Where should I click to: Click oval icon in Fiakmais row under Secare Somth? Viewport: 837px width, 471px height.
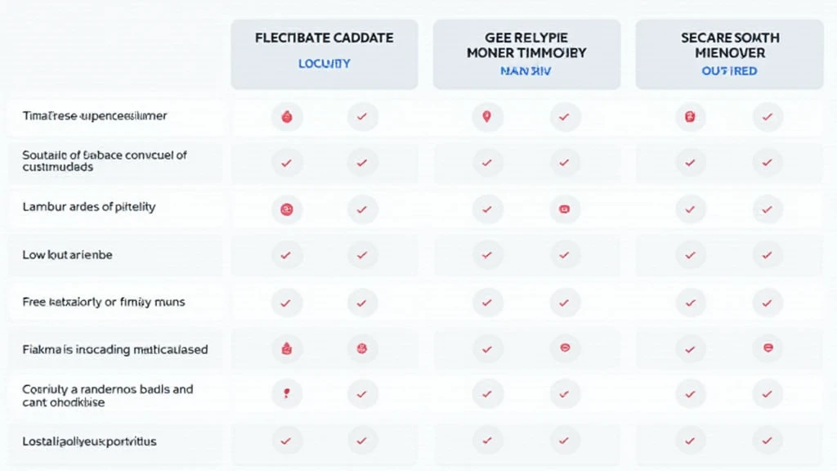[767, 348]
